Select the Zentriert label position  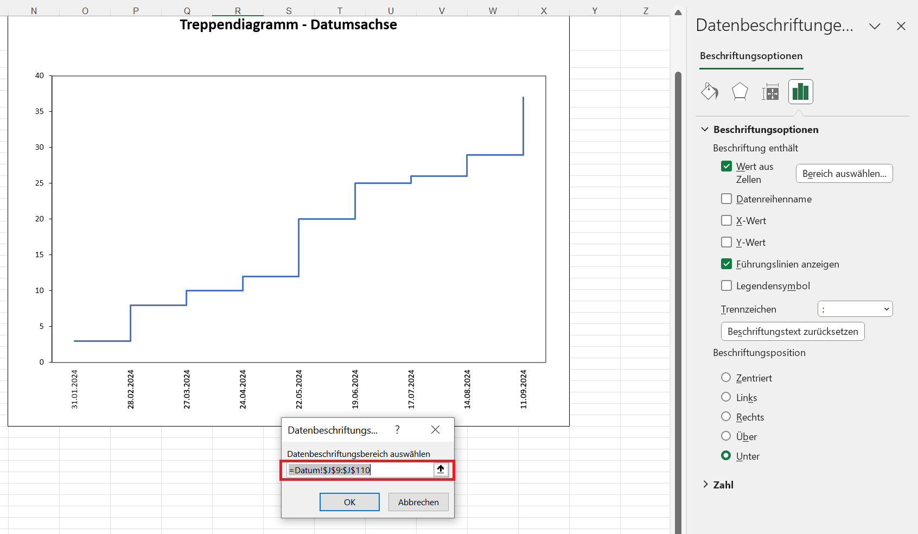point(726,377)
